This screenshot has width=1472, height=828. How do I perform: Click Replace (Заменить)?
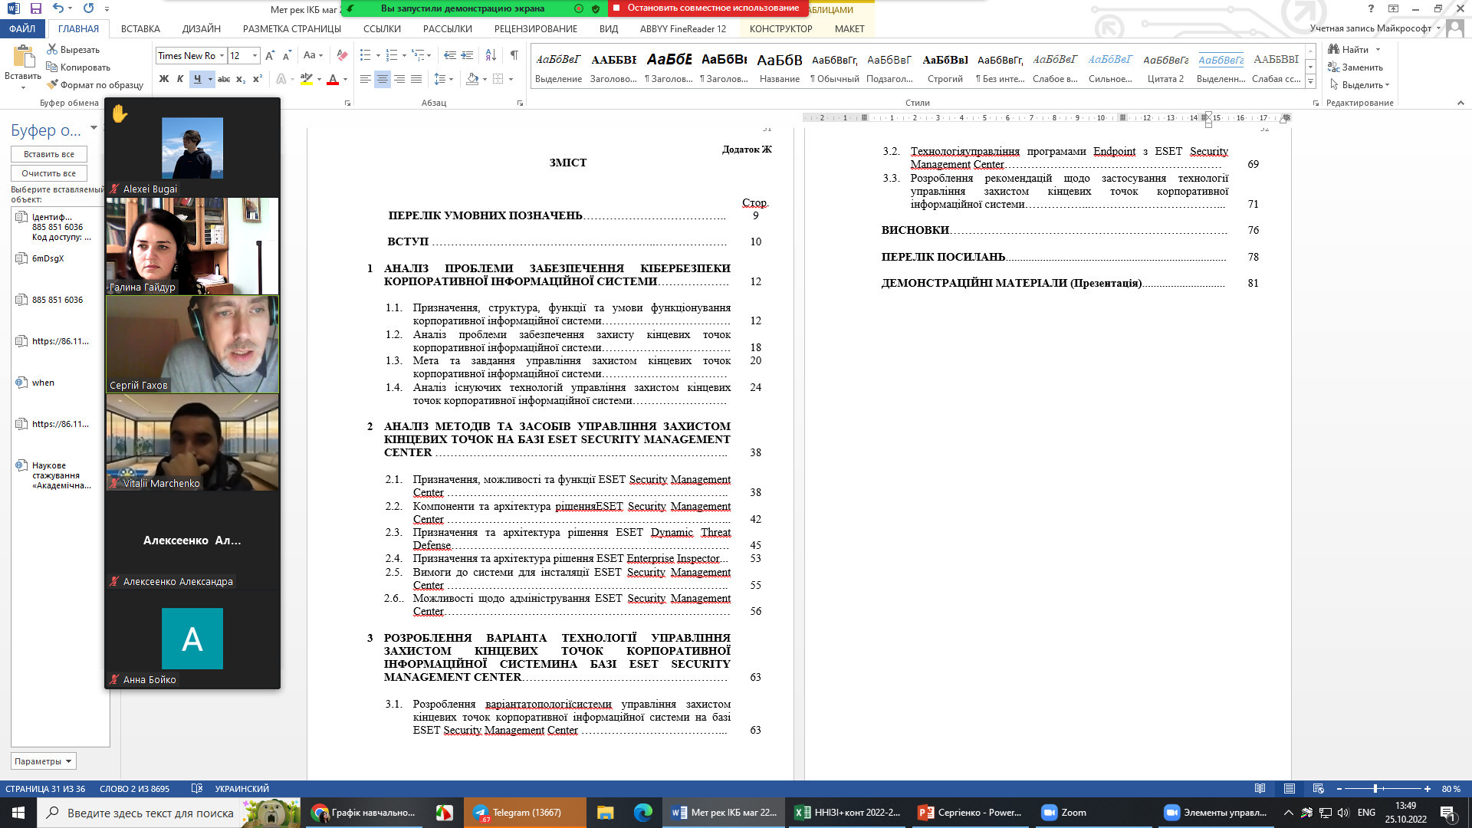click(x=1355, y=67)
